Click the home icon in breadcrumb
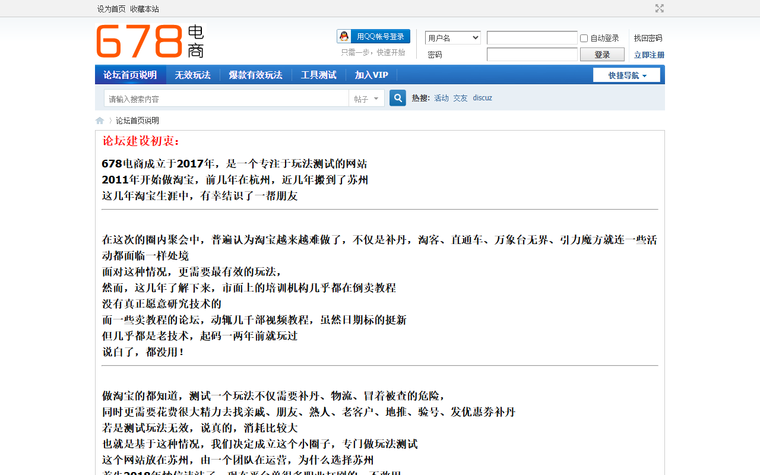 pos(100,121)
